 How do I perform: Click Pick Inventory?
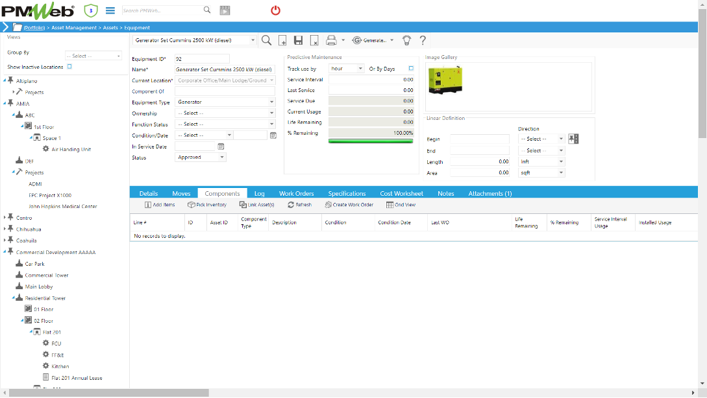pyautogui.click(x=207, y=205)
